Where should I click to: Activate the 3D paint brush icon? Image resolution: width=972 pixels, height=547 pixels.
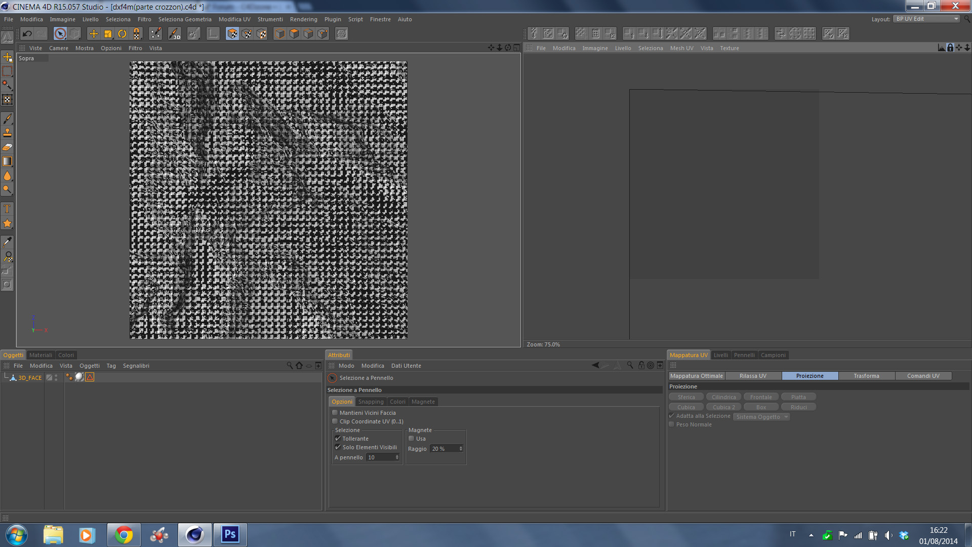(x=175, y=34)
